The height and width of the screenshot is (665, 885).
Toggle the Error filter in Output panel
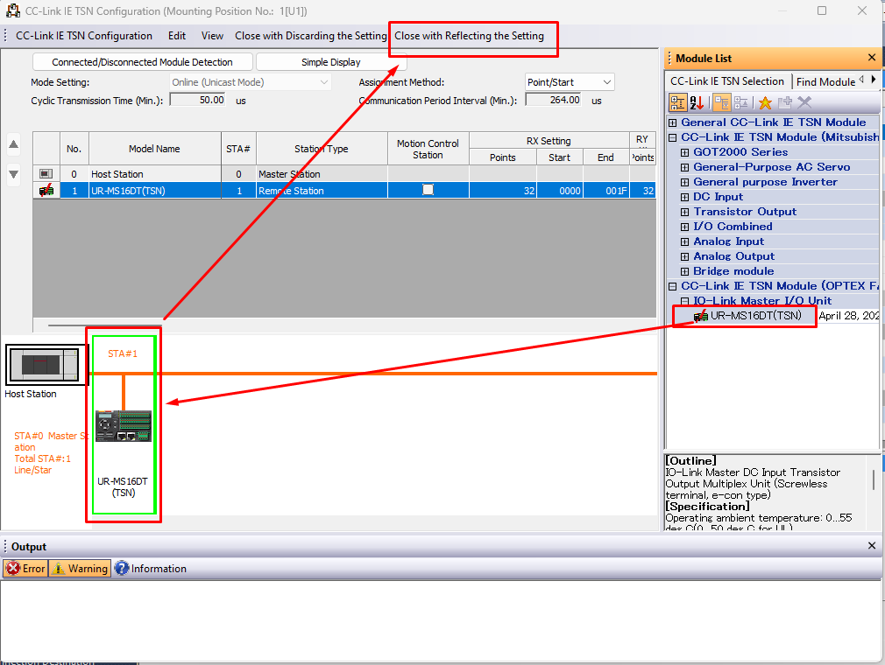click(x=25, y=569)
